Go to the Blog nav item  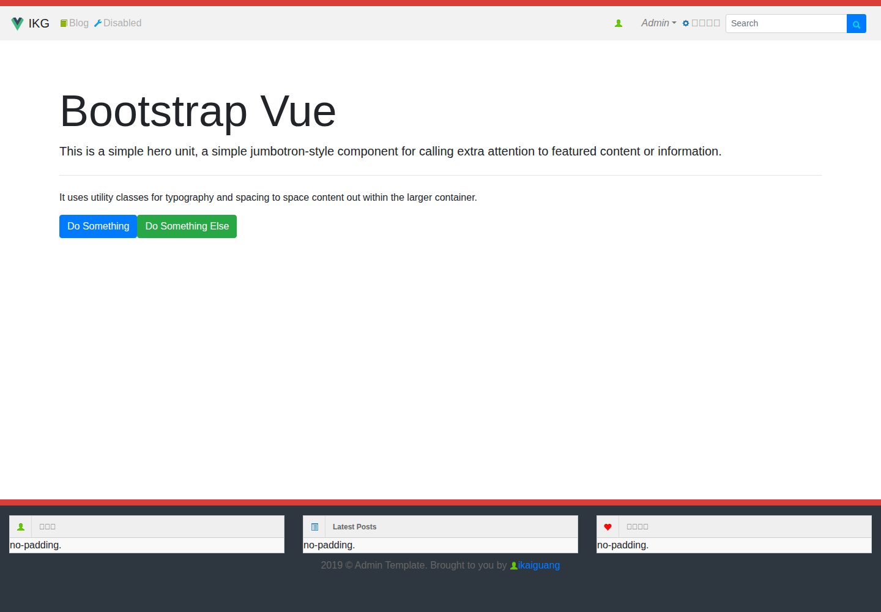78,23
